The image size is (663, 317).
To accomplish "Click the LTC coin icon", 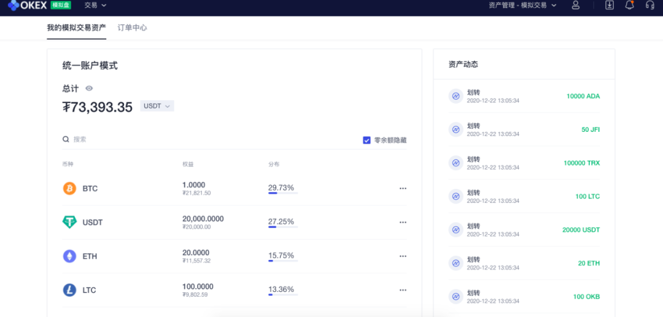I will click(69, 290).
